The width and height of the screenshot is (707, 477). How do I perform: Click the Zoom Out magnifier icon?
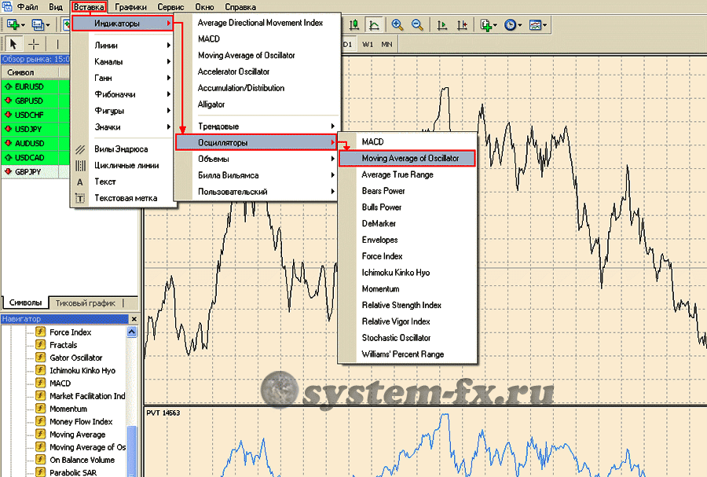416,25
